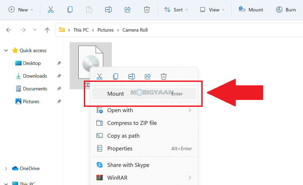Select the Copy icon on the toolbar
The image size is (303, 185).
[70, 10]
